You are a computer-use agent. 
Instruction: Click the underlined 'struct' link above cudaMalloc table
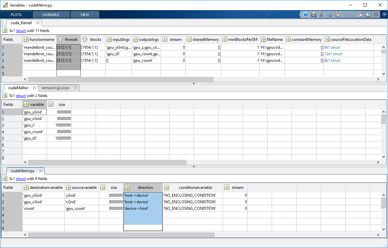point(21,95)
